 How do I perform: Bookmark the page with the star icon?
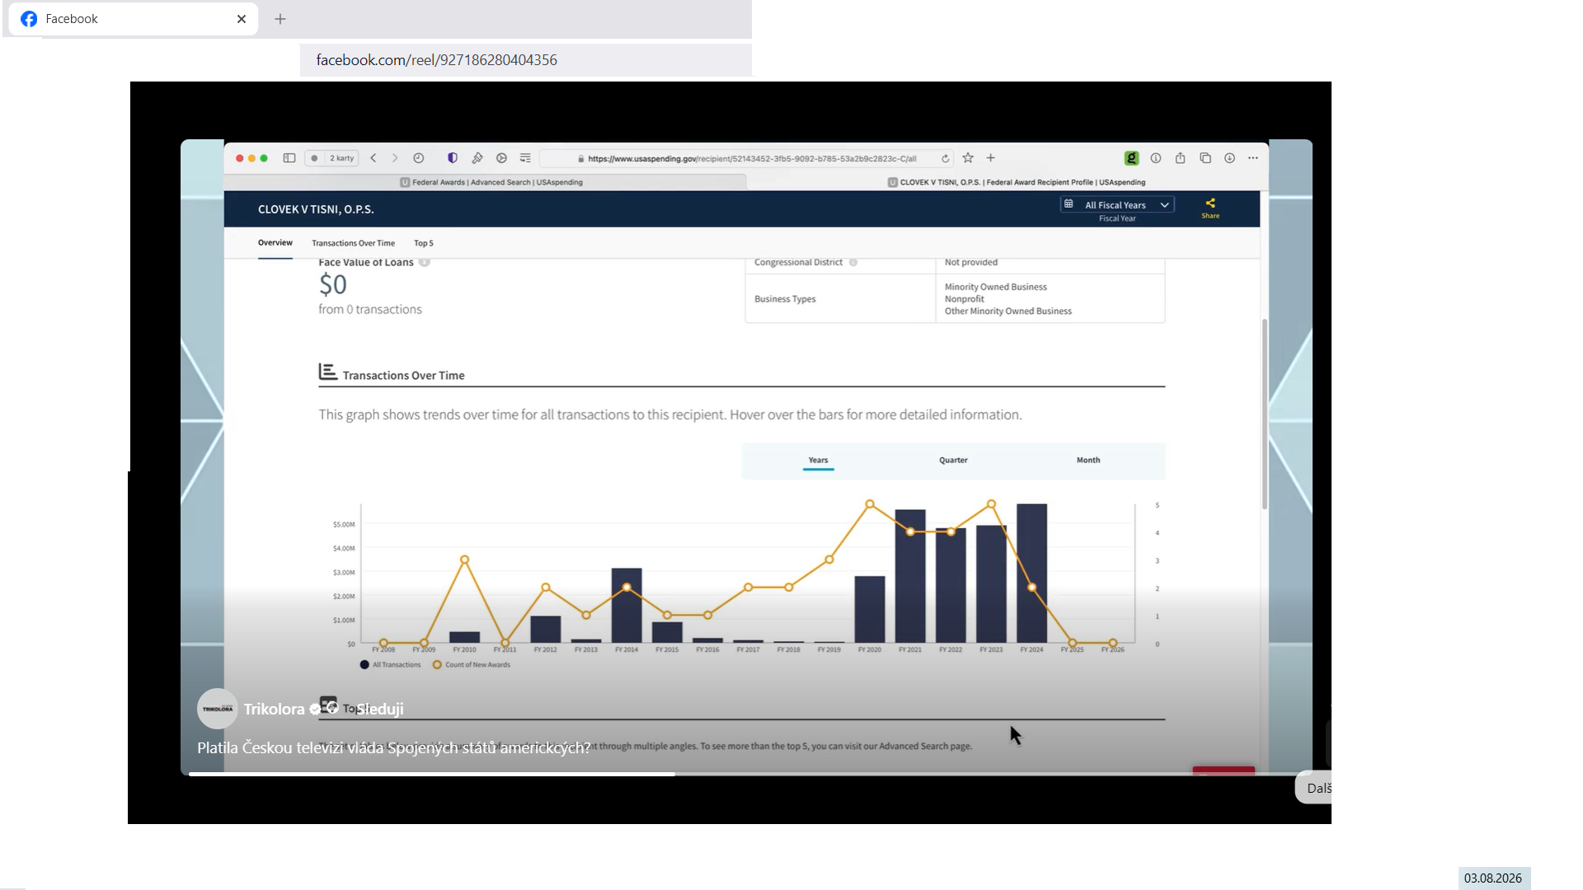tap(968, 158)
